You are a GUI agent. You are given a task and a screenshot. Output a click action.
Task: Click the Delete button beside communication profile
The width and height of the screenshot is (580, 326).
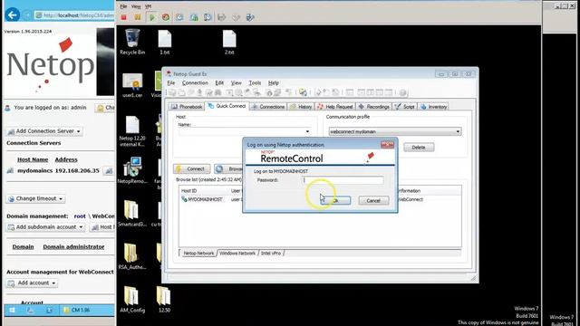pyautogui.click(x=419, y=147)
